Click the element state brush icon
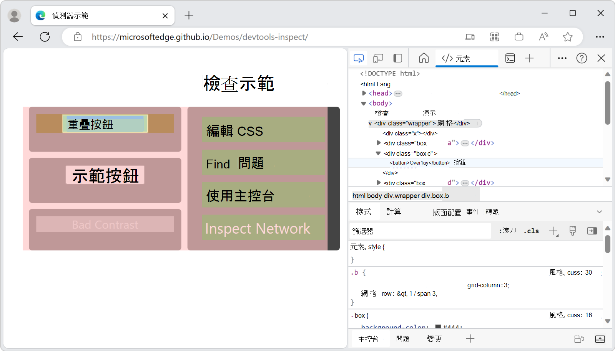 click(x=572, y=231)
